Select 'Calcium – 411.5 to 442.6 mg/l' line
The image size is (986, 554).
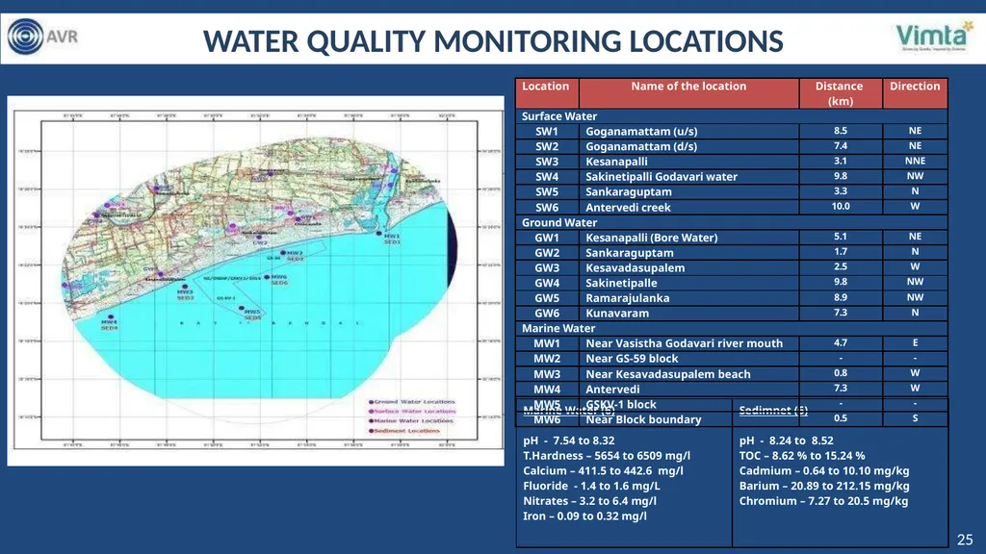603,470
